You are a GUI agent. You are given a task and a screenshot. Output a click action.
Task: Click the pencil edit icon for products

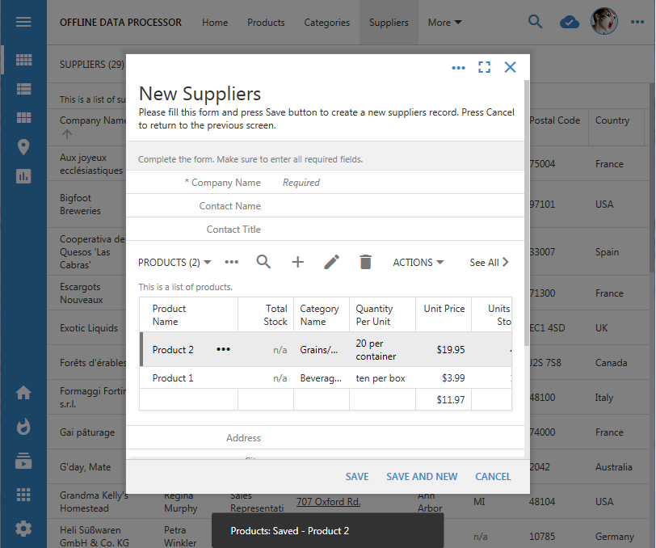[331, 262]
